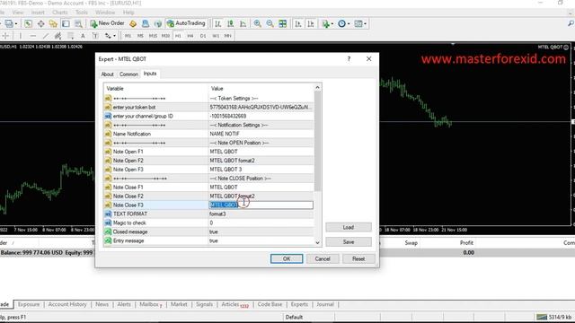Toggle the AutoTrading button
Screen dimensions: 575x323
pos(186,23)
